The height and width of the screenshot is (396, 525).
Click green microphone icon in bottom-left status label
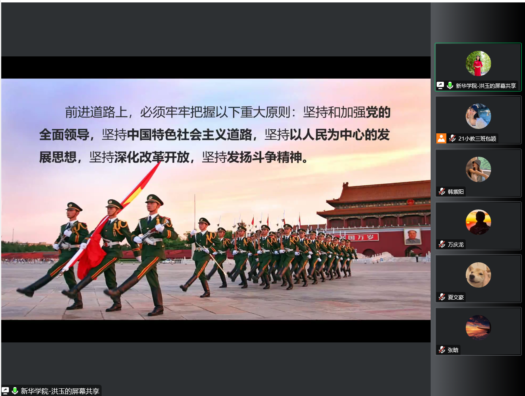[x=15, y=390]
